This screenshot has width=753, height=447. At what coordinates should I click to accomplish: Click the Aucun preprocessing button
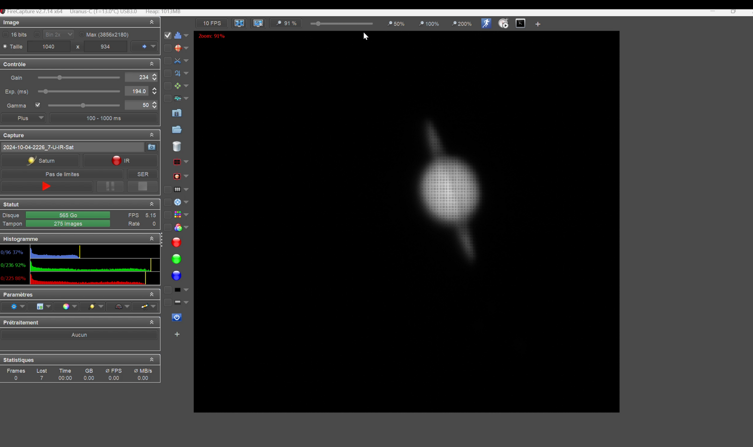(79, 335)
